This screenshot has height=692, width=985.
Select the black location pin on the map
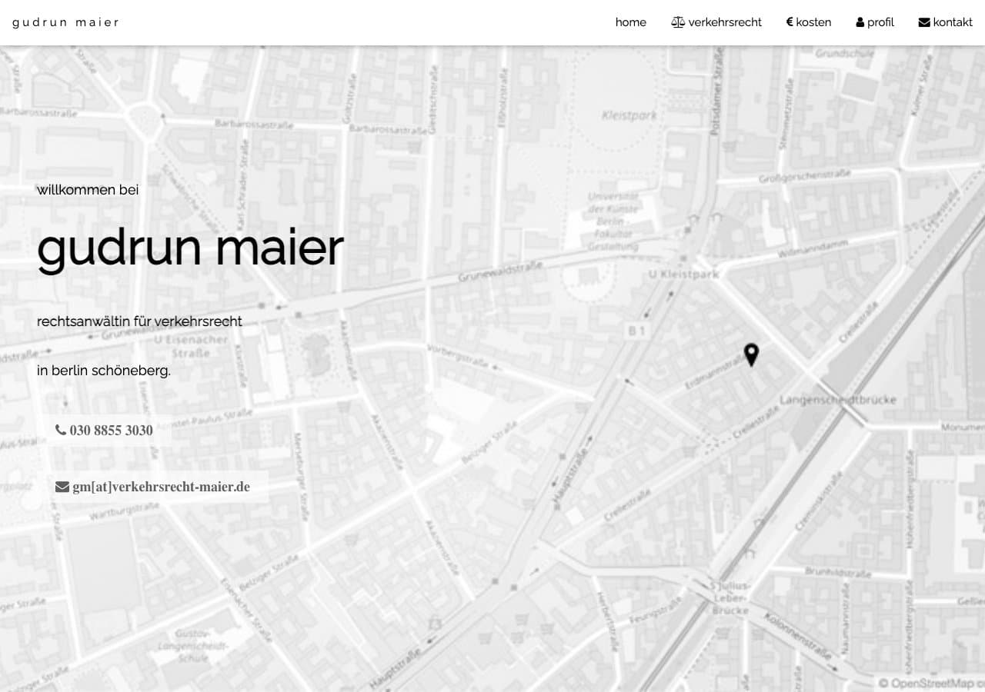751,354
